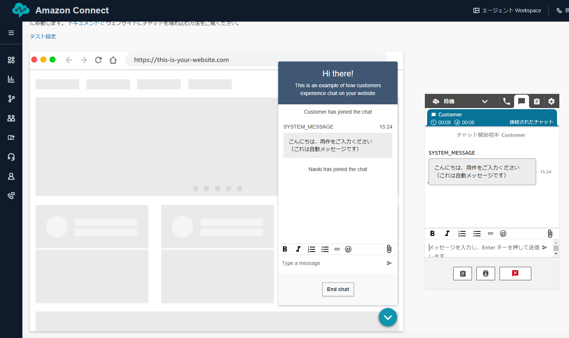
Task: Open the phone shield sidebar icon
Action: pyautogui.click(x=11, y=196)
